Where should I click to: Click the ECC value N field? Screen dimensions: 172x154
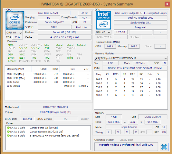[165, 63]
